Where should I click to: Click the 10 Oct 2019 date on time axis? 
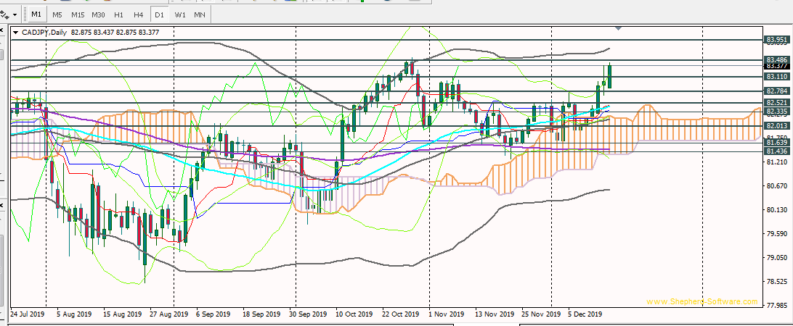tap(354, 314)
